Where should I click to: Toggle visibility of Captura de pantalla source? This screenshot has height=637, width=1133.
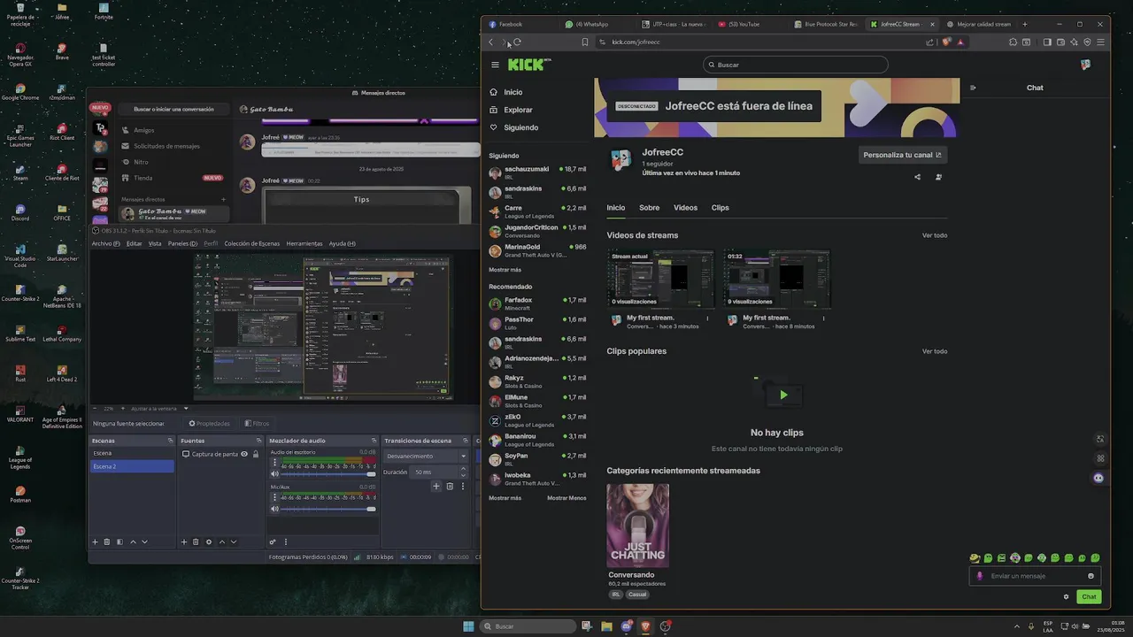244,454
